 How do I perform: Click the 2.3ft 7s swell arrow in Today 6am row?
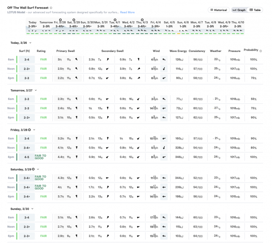(x=108, y=59)
